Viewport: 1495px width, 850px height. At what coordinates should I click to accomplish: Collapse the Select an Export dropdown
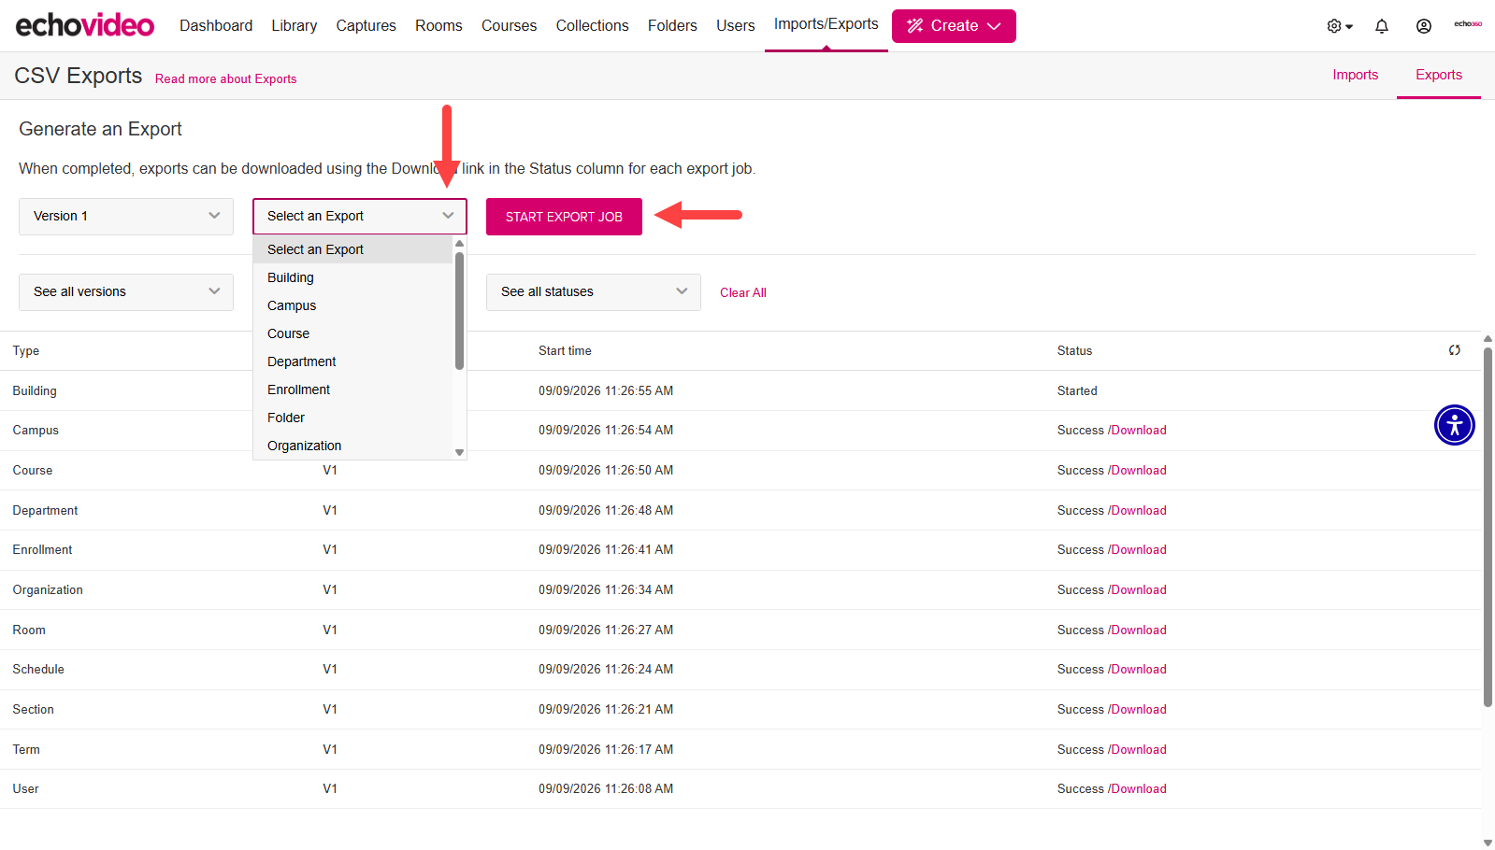tap(360, 217)
